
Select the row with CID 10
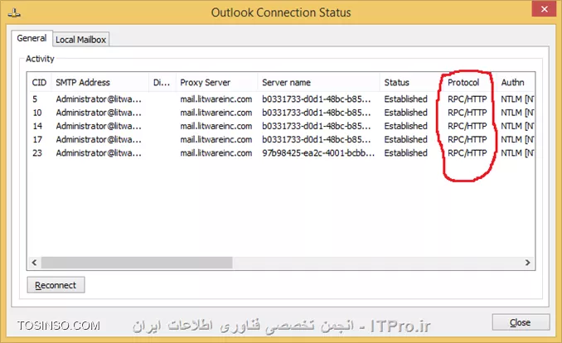281,113
